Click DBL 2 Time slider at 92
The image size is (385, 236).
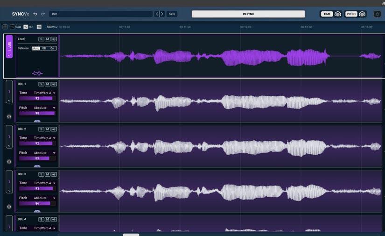tap(37, 143)
